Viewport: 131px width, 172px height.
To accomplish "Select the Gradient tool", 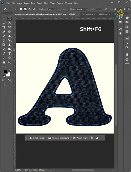I will 4,45.
